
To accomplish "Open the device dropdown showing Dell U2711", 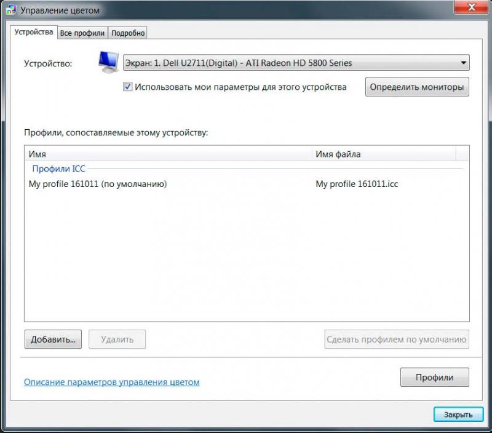I will pos(296,63).
